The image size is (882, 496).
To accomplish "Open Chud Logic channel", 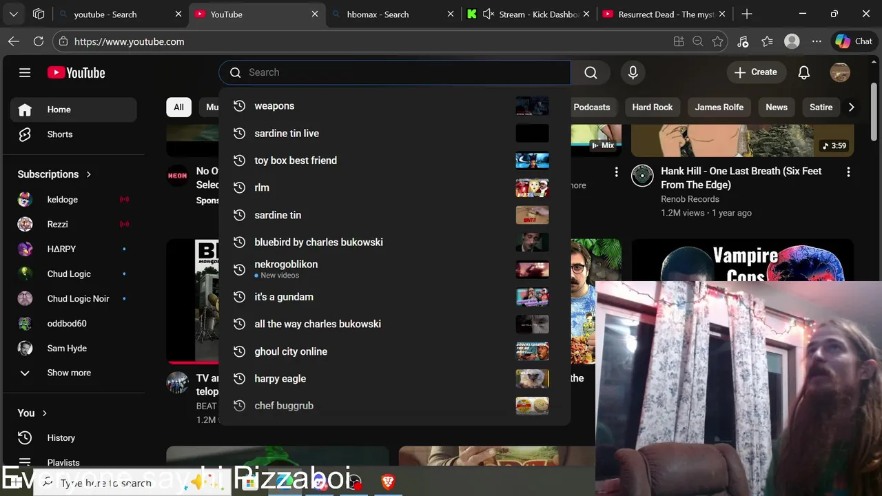I will point(73,274).
